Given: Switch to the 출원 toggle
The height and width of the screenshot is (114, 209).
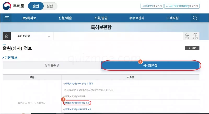Looking at the screenshot, I should 36,6.
